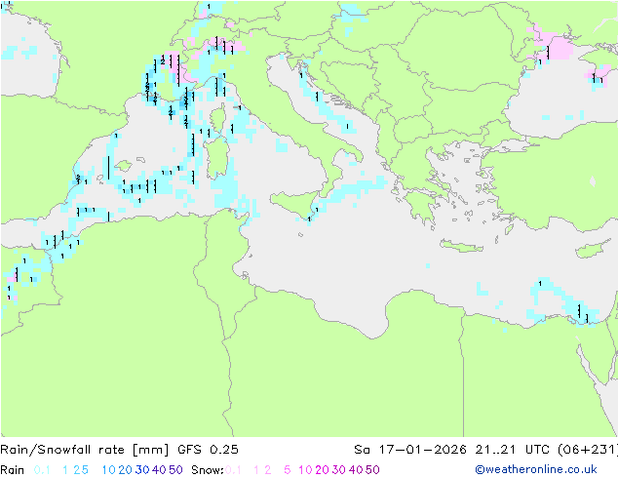
Task: Click the "21..21 UTC" time text
Action: click(513, 450)
